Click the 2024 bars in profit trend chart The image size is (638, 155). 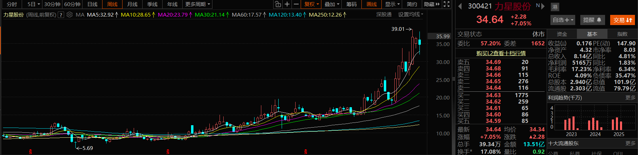595,124
